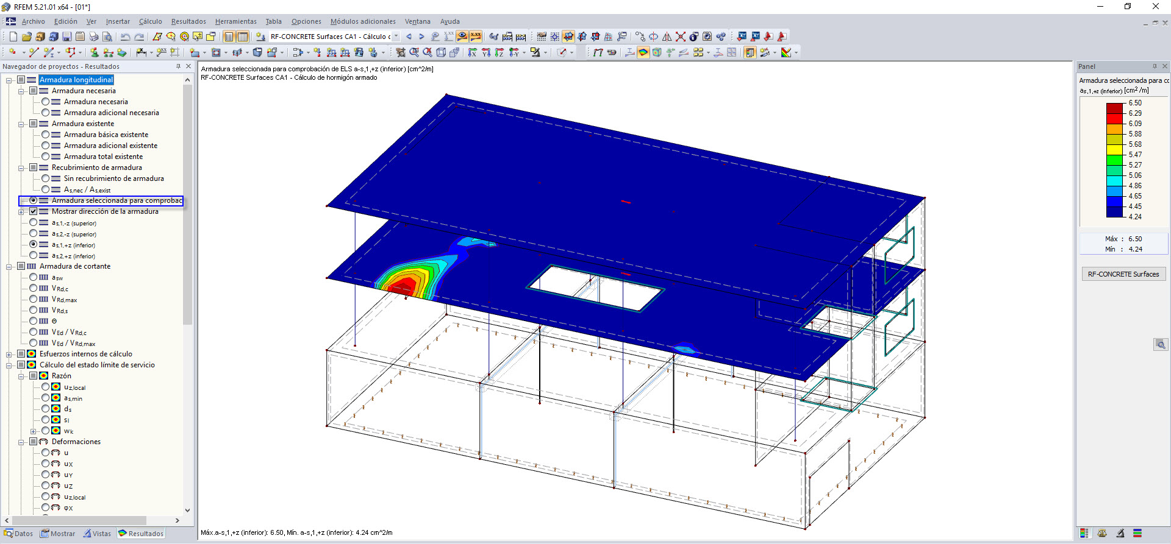Collapse the Recubrimiento de armadura node
Image resolution: width=1171 pixels, height=544 pixels.
coord(21,168)
